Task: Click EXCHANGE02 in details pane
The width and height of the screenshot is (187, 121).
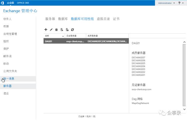Action: click(x=138, y=72)
